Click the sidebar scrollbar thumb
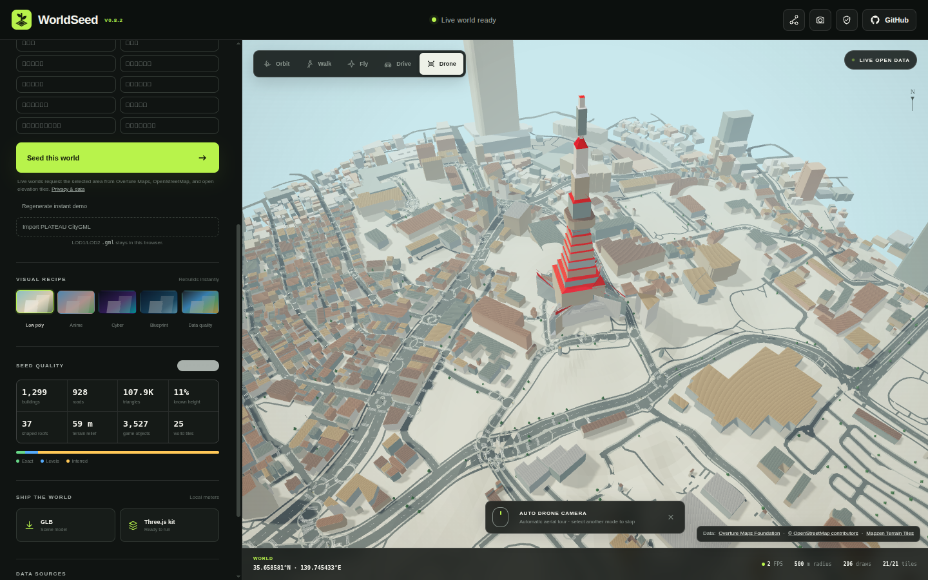 (x=238, y=371)
